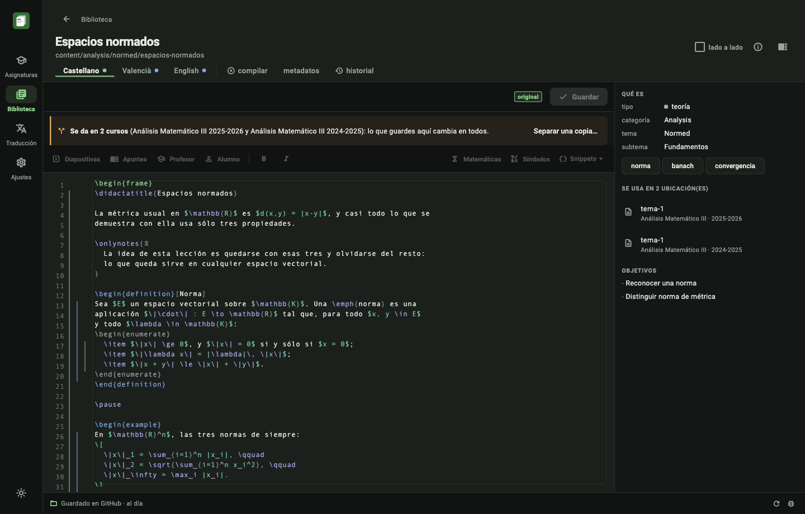Open Traducción in the sidebar
The width and height of the screenshot is (805, 514).
pyautogui.click(x=21, y=134)
